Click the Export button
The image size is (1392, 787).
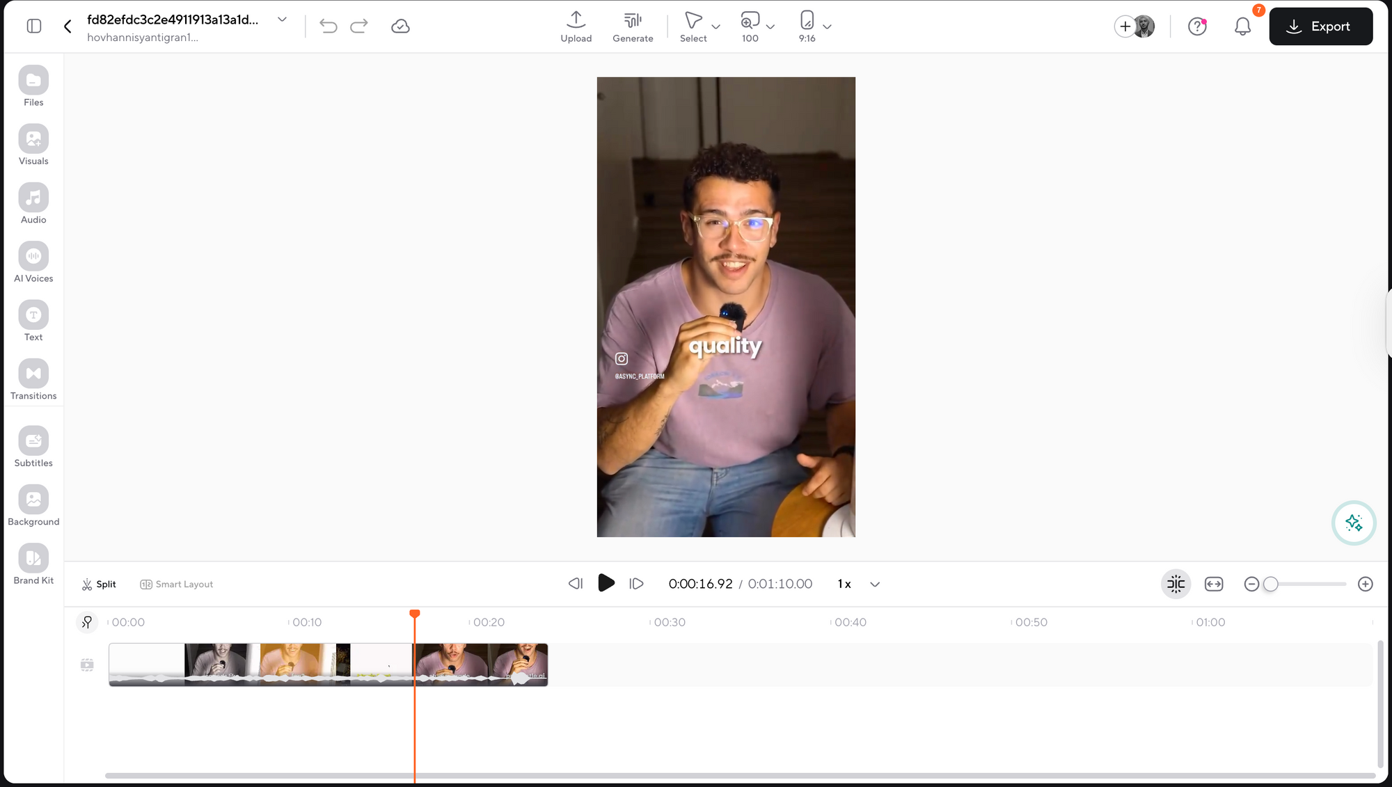[1320, 26]
